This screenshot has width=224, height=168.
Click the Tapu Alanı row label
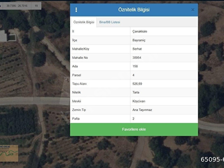tap(79, 84)
